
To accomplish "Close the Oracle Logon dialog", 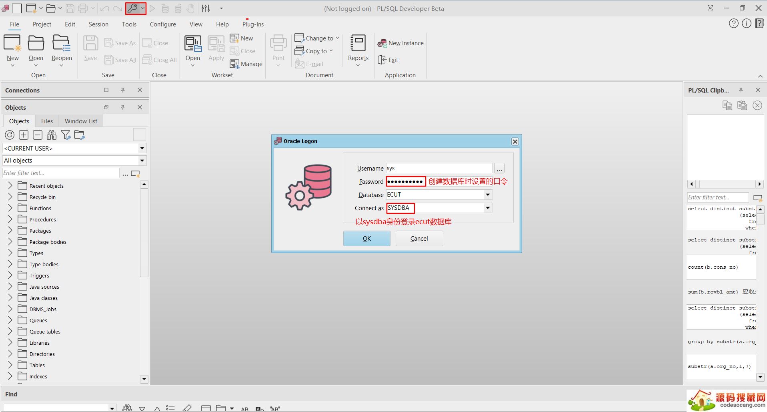I will [515, 141].
